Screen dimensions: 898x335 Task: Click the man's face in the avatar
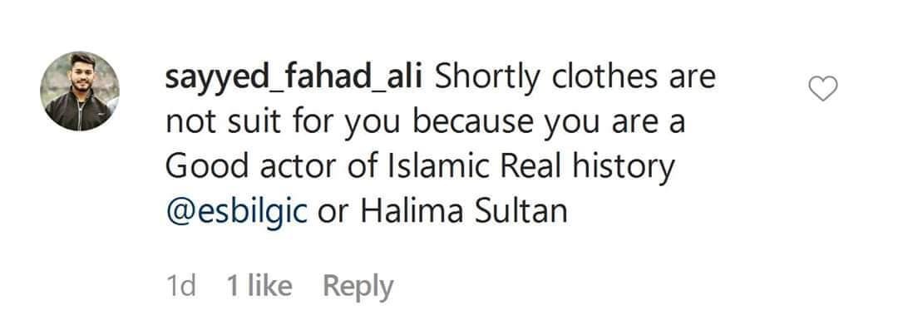(x=81, y=74)
